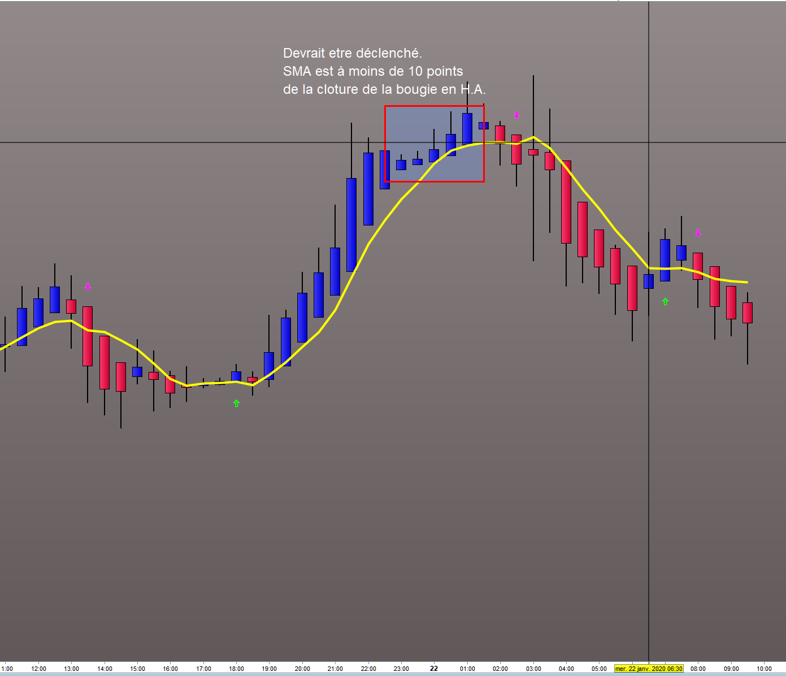The image size is (786, 676).
Task: Select the 16:00 mark on the time axis
Action: (x=170, y=669)
